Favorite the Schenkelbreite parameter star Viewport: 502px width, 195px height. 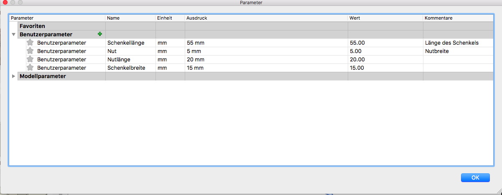click(x=30, y=68)
